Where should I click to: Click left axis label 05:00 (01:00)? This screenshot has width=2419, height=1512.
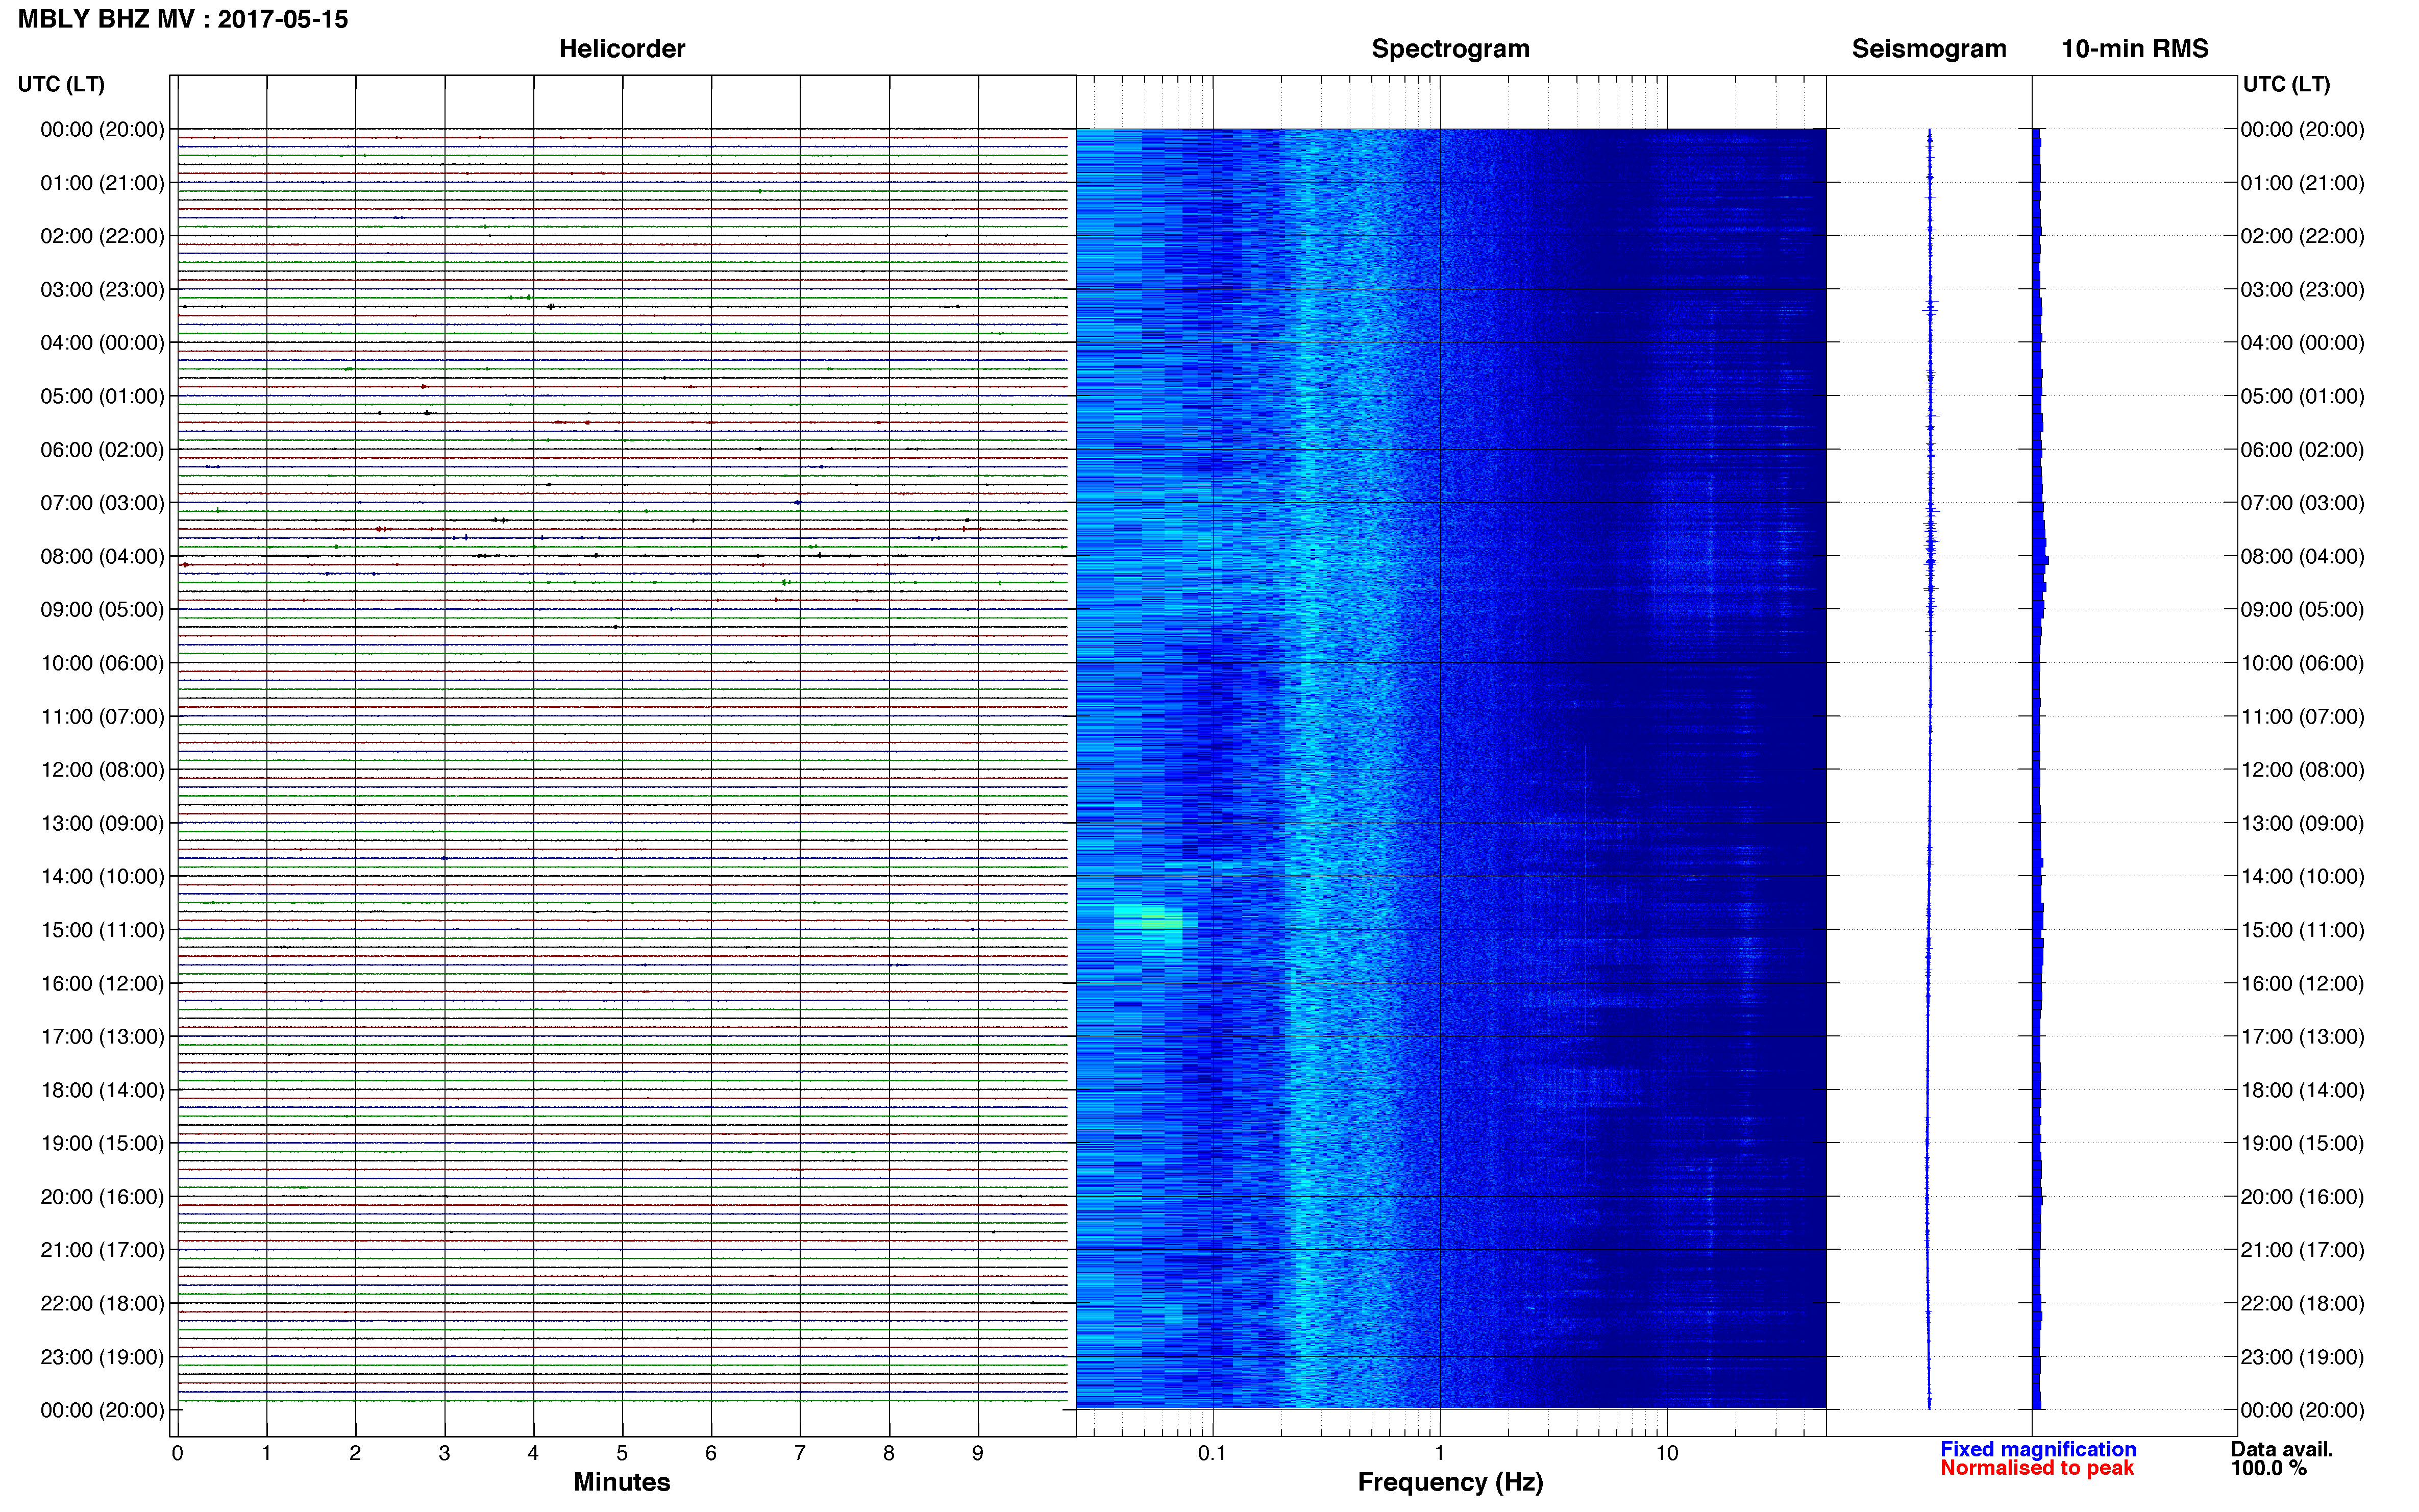[102, 396]
